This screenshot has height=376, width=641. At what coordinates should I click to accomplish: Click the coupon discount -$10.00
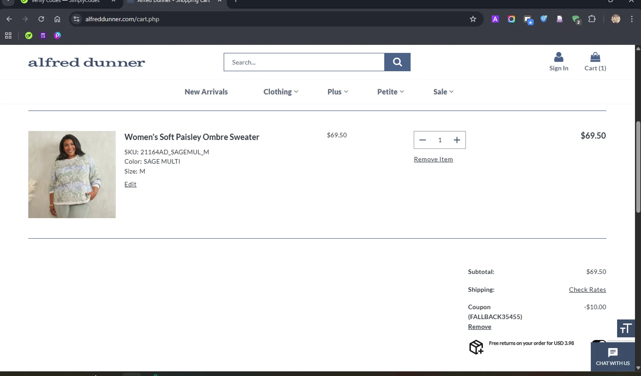click(x=595, y=307)
